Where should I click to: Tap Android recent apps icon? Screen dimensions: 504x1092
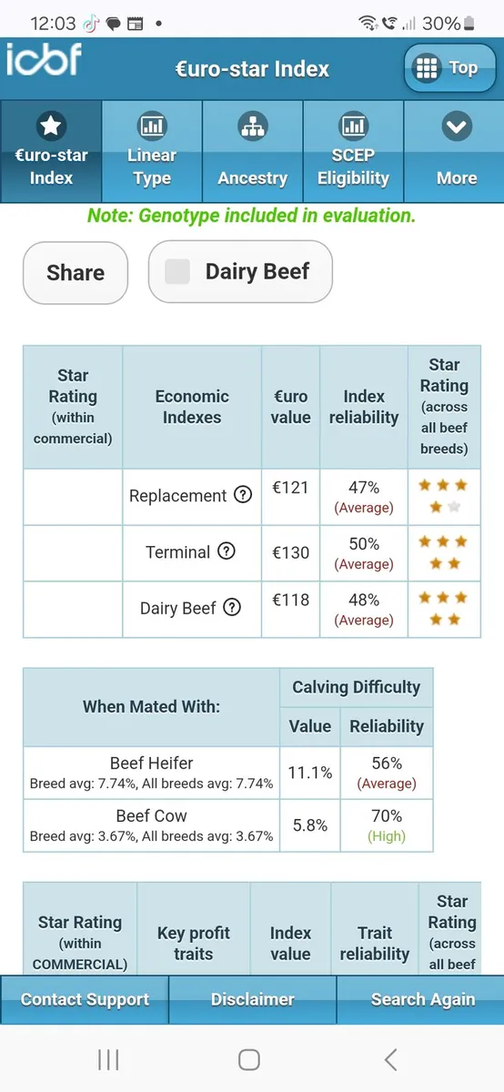(108, 1059)
